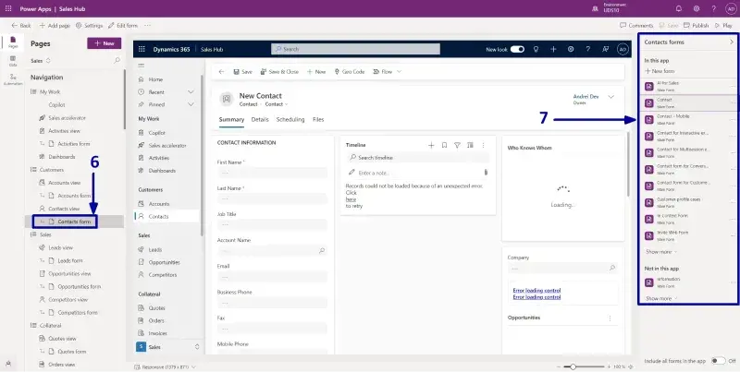Screen dimensions: 740x372
Task: Open the Opportunities section ellipsis menu
Action: [x=610, y=318]
